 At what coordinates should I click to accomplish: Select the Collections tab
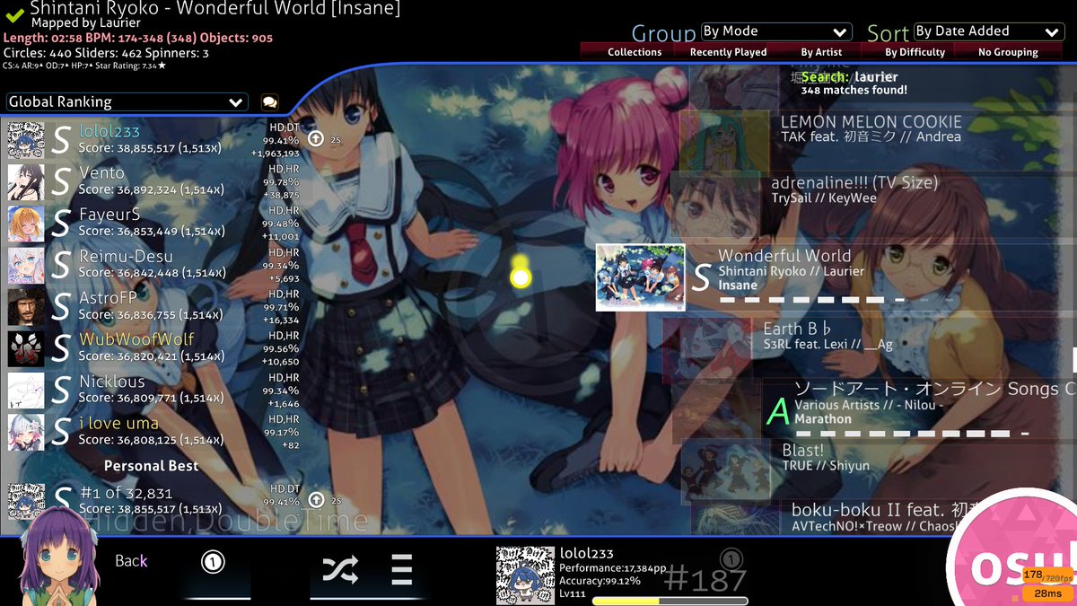tap(635, 52)
